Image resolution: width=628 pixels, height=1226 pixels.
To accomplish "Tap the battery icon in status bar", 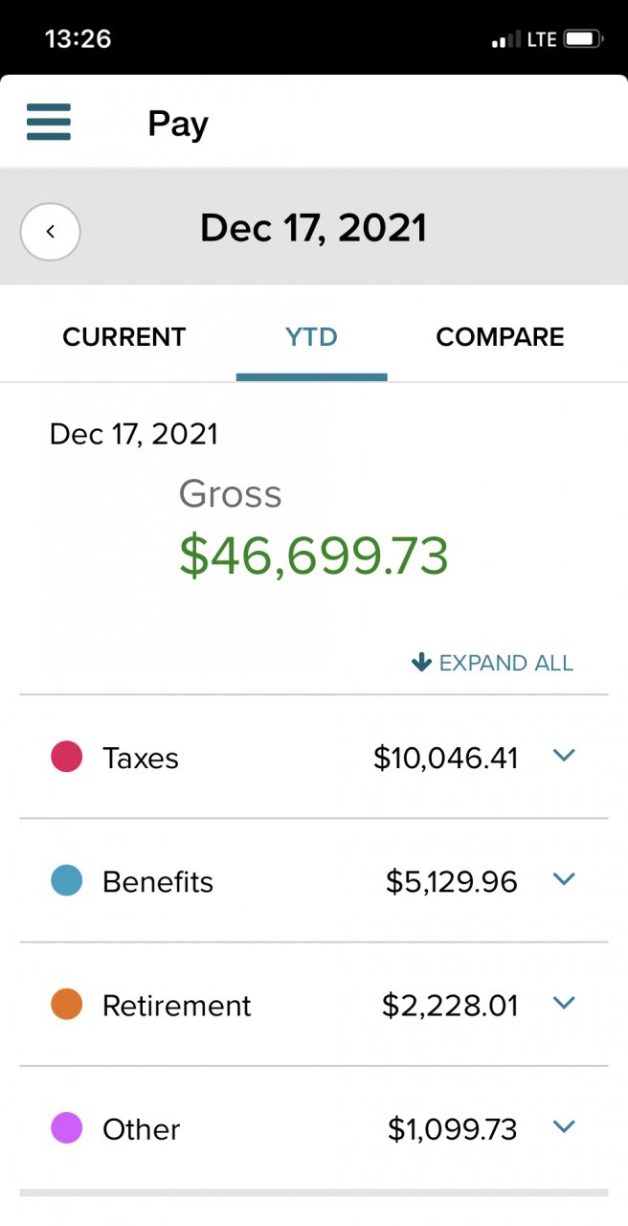I will 583,39.
